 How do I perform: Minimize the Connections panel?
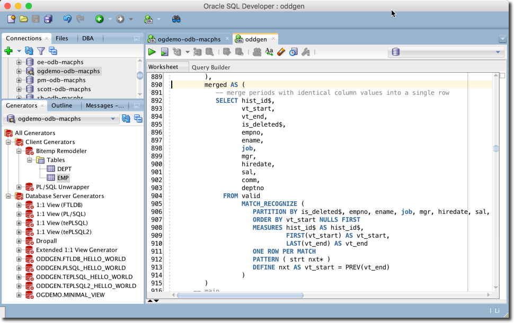(137, 39)
